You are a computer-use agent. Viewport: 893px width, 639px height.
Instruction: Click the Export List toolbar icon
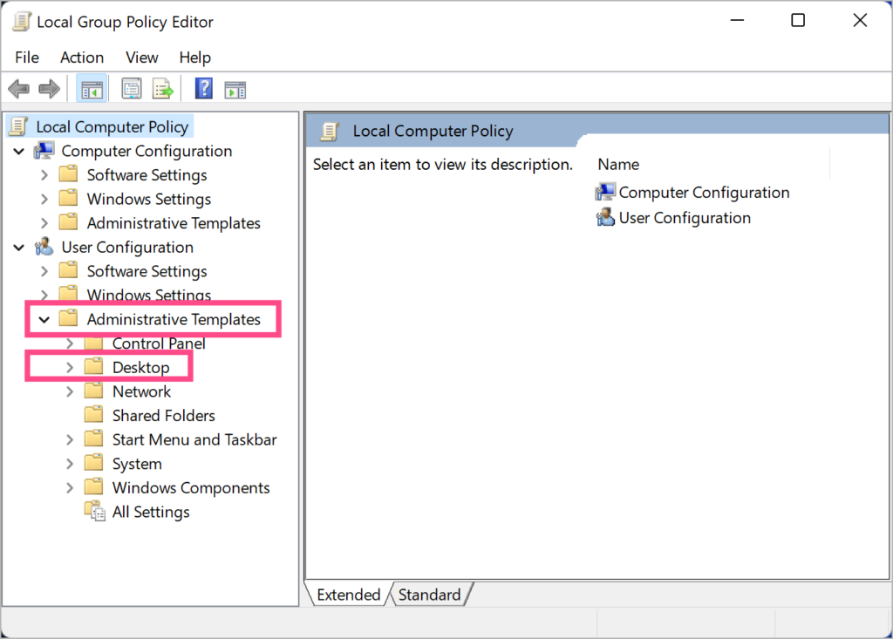pos(161,88)
